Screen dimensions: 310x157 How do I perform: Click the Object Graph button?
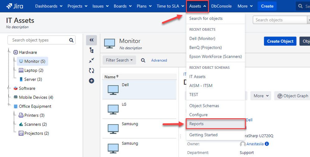[292, 96]
